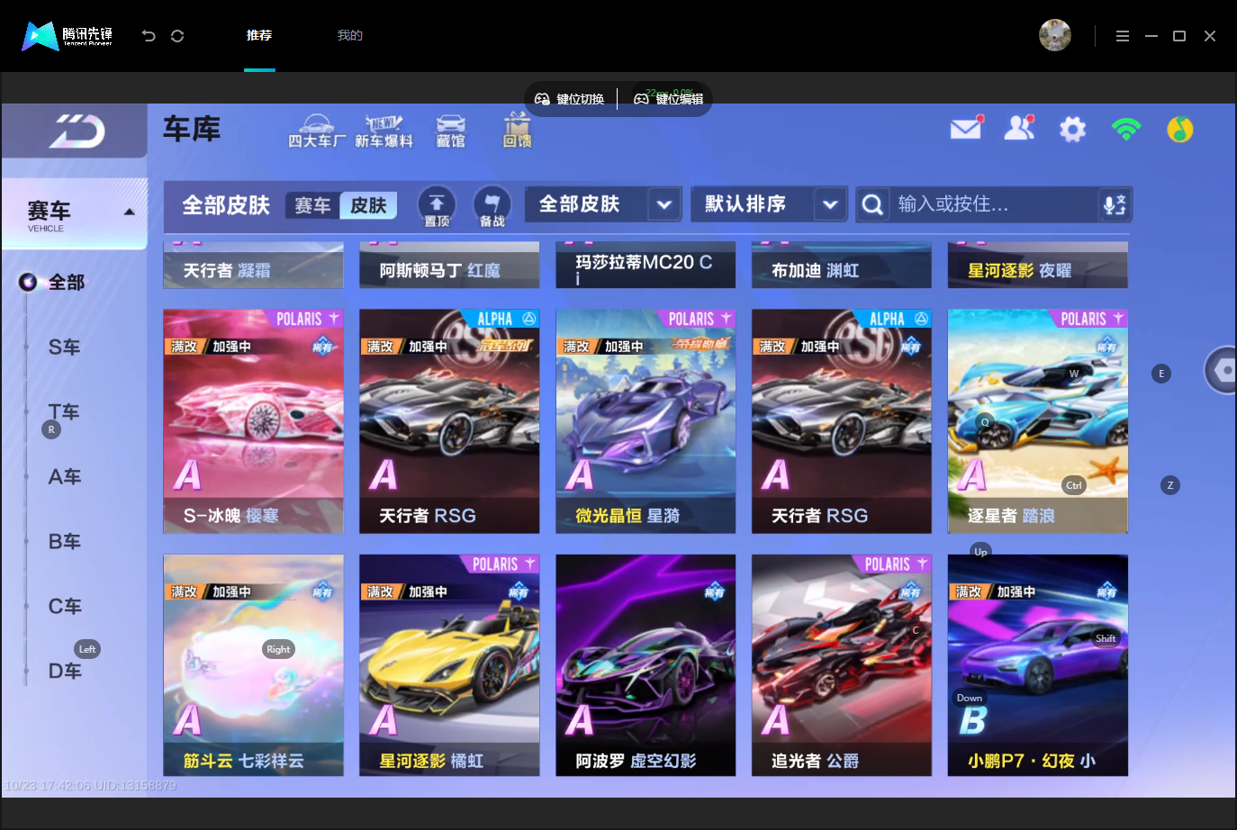Switch to the 推荐 tab
Screen dimensions: 1237x830
coord(259,35)
